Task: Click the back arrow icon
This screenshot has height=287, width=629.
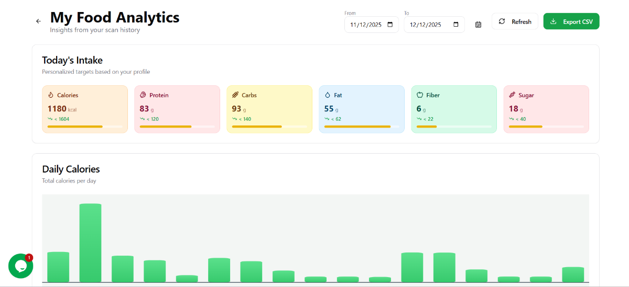Action: tap(38, 21)
